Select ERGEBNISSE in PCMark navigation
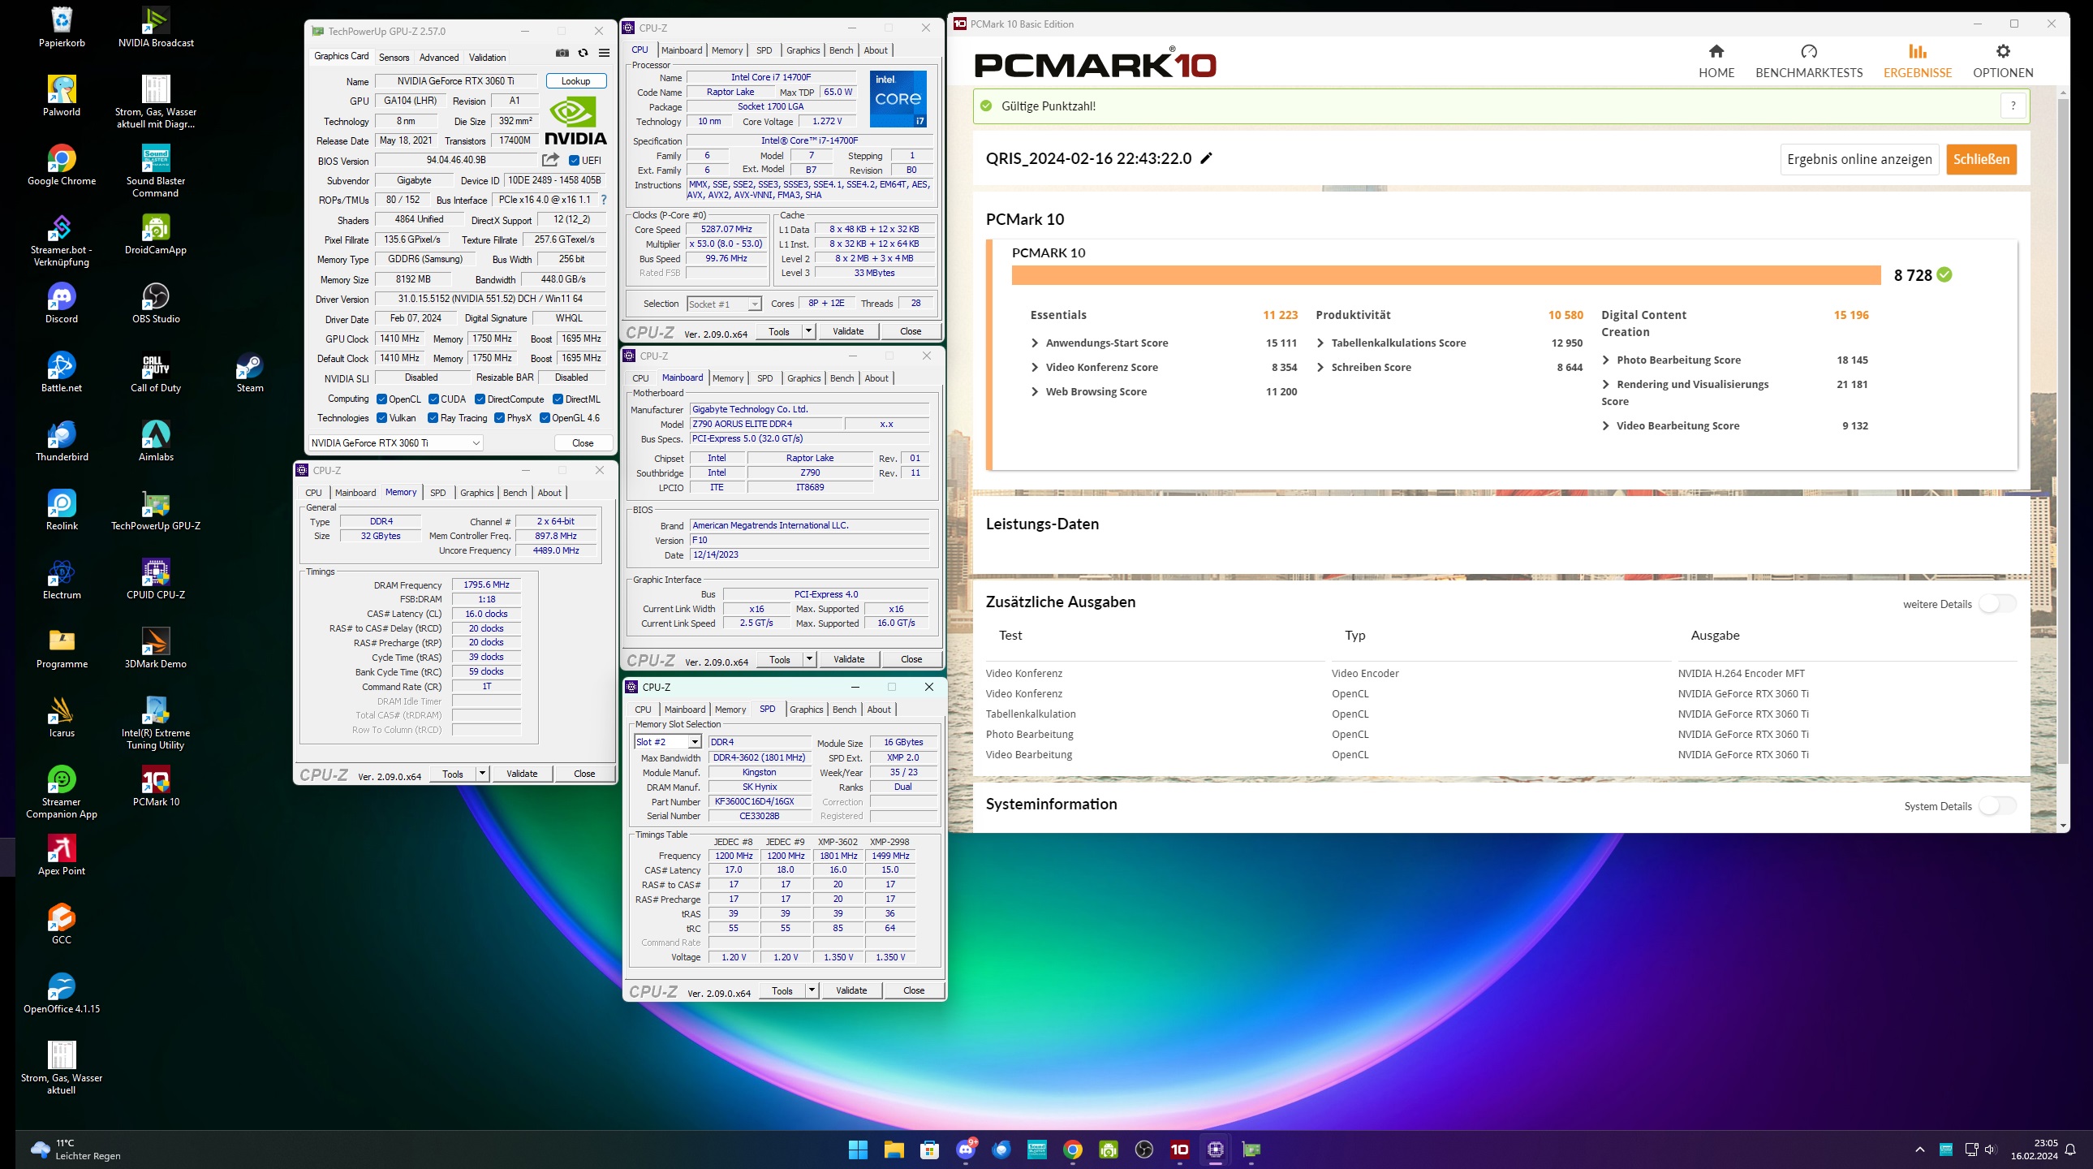 coord(1918,62)
